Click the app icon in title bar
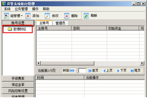The width and height of the screenshot is (147, 101). point(4,4)
